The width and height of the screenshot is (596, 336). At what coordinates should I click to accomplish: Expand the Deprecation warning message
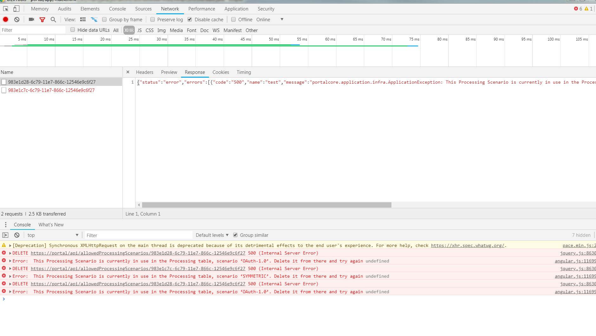pyautogui.click(x=10, y=245)
